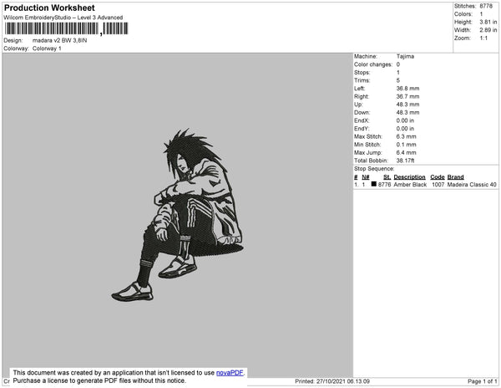Select the Height value 3.81 in
The width and height of the screenshot is (501, 388).
(488, 22)
